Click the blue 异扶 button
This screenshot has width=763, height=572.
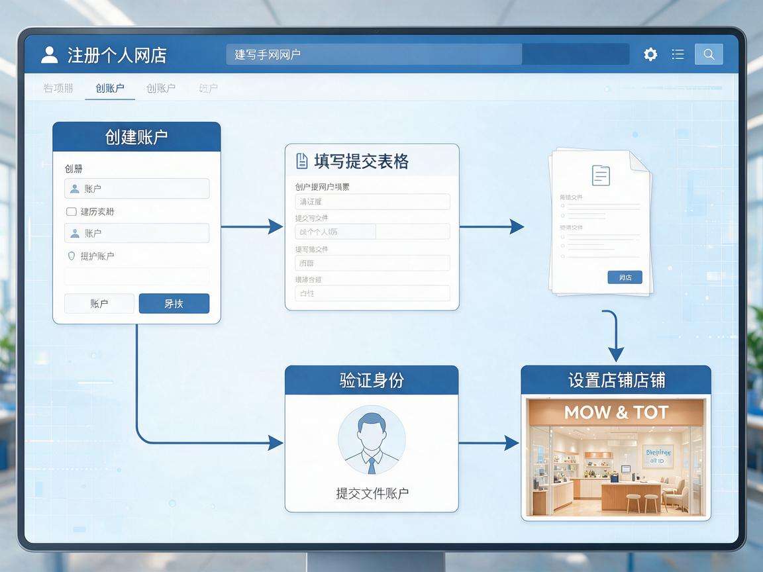point(174,303)
